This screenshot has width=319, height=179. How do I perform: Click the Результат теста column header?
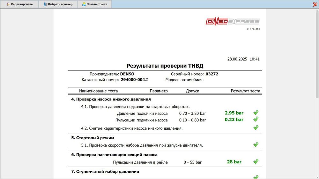coord(245,91)
